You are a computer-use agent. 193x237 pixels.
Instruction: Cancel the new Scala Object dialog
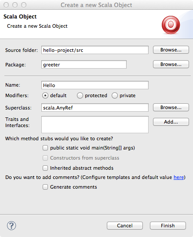[125, 226]
